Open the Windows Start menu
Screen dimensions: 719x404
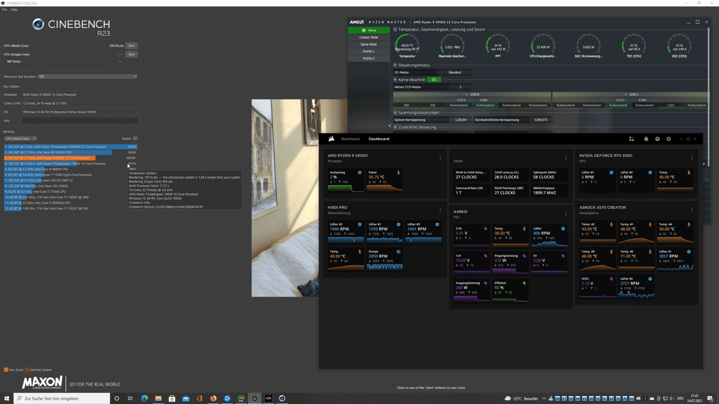tap(6, 398)
